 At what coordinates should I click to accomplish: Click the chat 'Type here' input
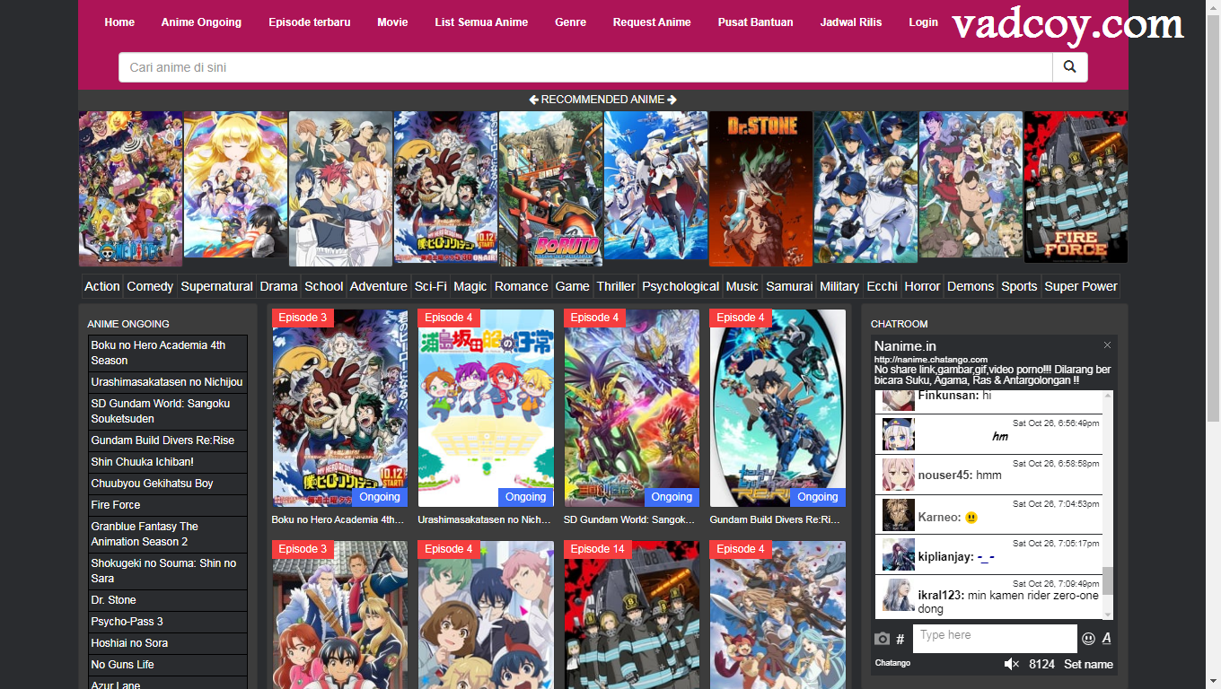[x=995, y=638]
